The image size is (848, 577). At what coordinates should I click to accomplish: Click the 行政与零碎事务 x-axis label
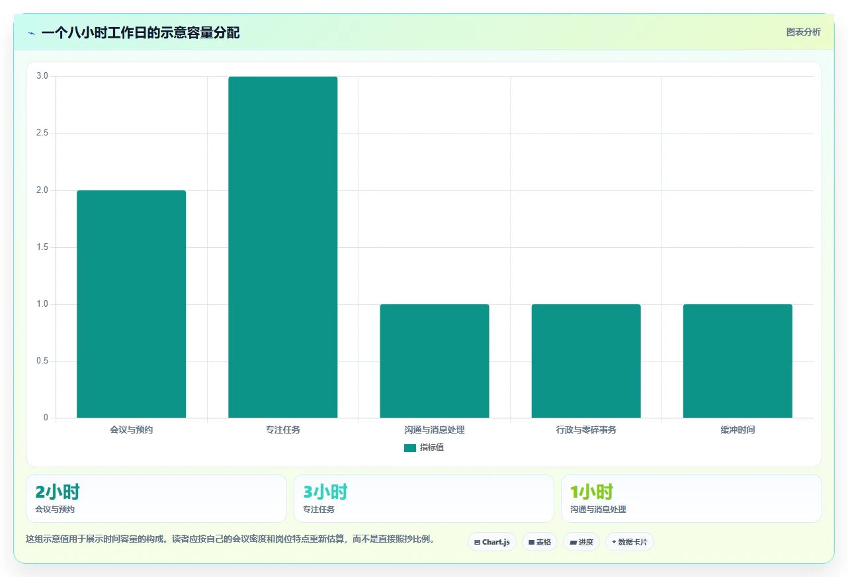pyautogui.click(x=586, y=430)
